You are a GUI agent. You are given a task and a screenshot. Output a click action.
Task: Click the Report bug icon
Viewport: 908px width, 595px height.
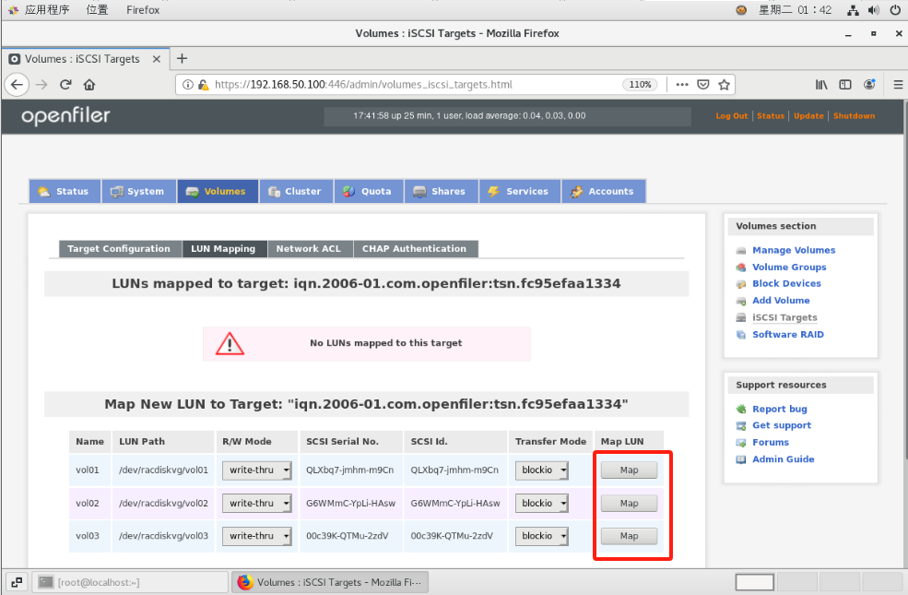[x=740, y=409]
